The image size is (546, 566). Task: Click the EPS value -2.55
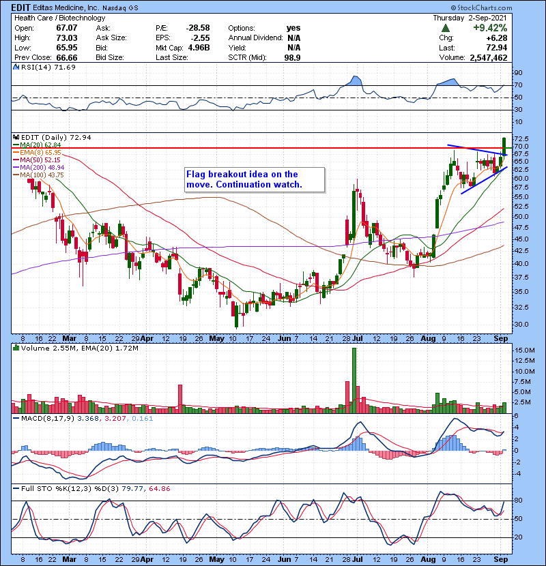pyautogui.click(x=201, y=38)
